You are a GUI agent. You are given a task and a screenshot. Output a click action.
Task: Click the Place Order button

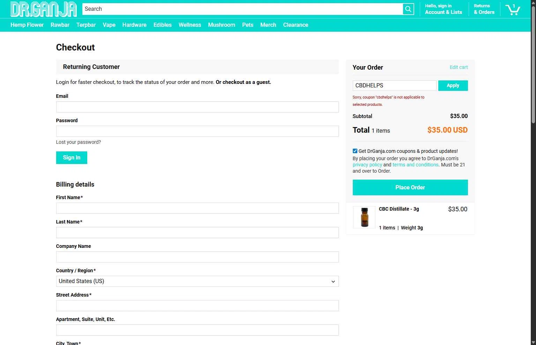coord(410,188)
